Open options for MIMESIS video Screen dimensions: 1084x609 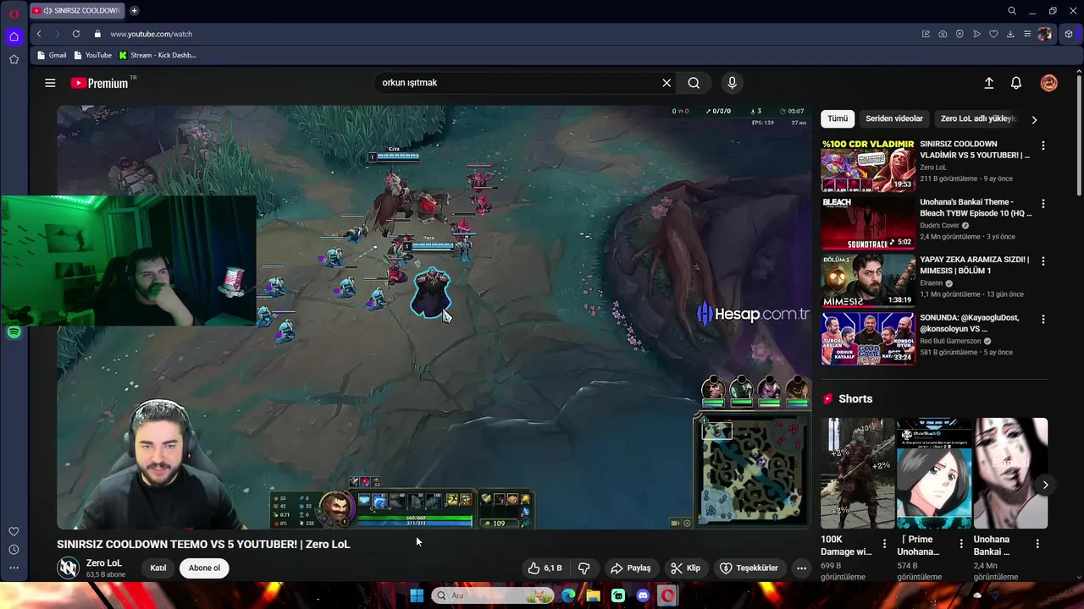click(1043, 261)
